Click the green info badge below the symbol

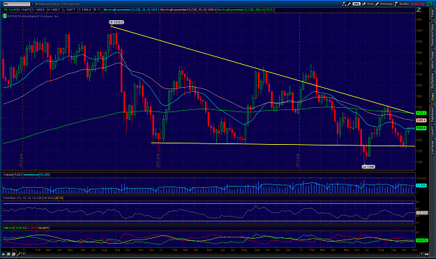click(x=5, y=16)
